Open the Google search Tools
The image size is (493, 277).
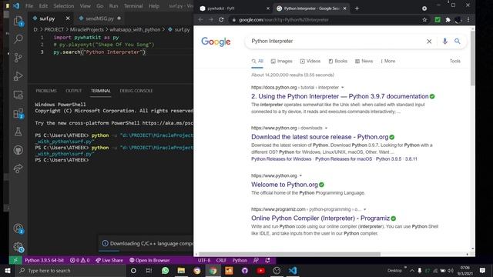455,61
